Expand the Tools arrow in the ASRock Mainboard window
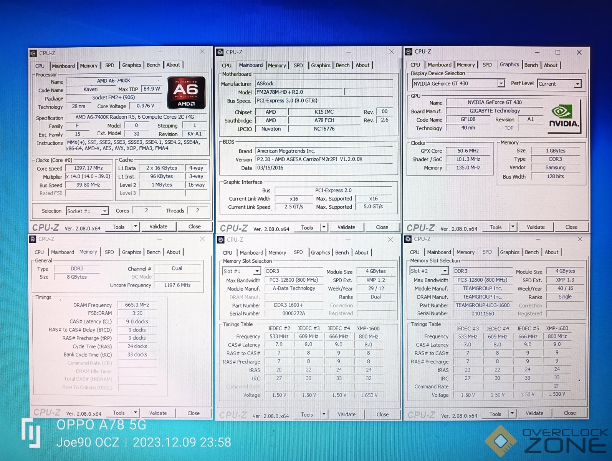Screen dimensions: 612x461 click(324, 227)
